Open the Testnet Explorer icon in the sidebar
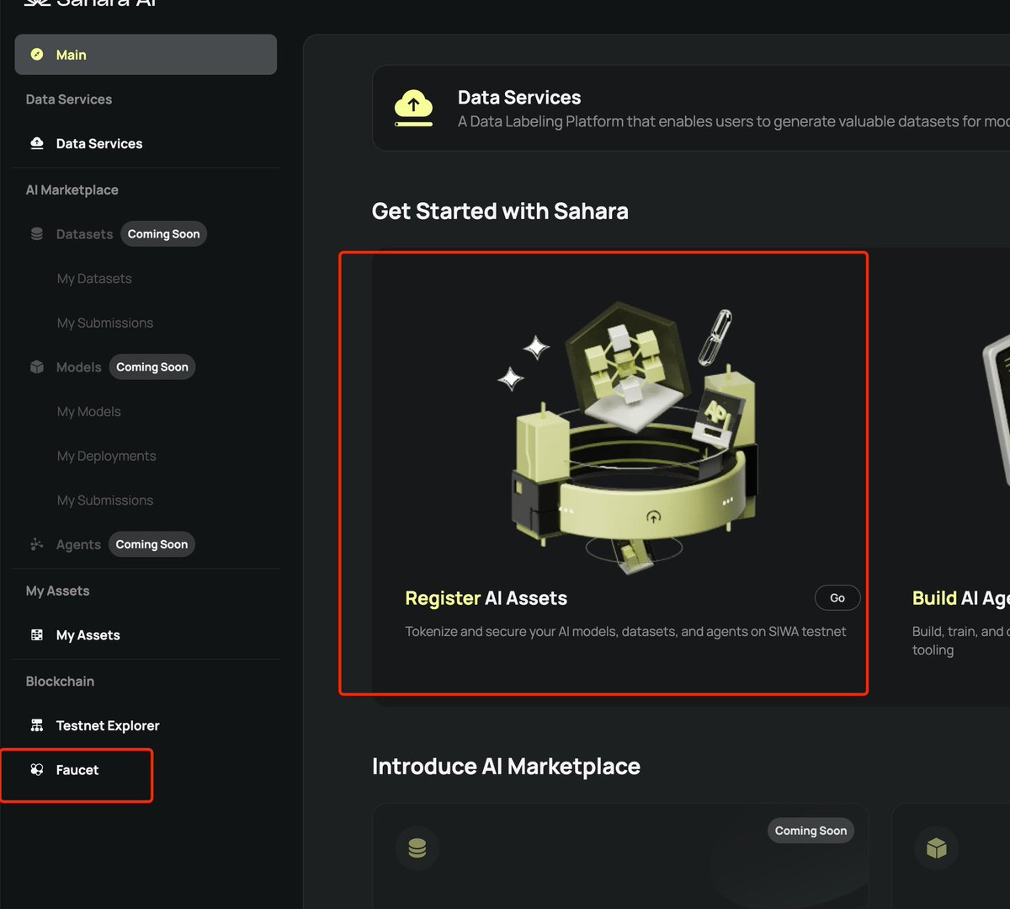This screenshot has width=1010, height=909. (37, 725)
